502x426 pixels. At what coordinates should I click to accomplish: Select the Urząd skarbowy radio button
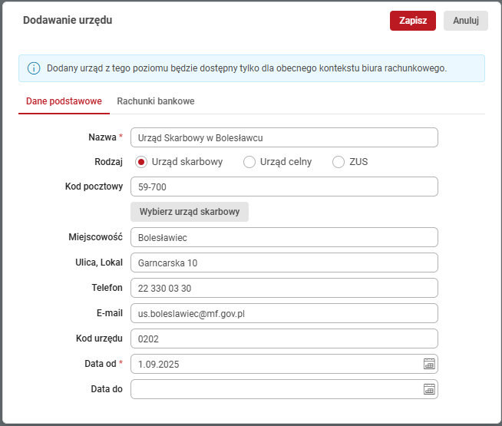(x=141, y=162)
